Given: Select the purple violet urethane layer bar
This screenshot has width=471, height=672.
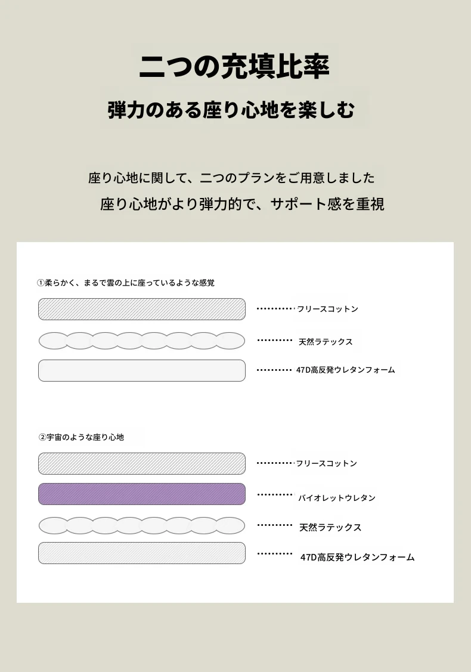Looking at the screenshot, I should pyautogui.click(x=142, y=494).
